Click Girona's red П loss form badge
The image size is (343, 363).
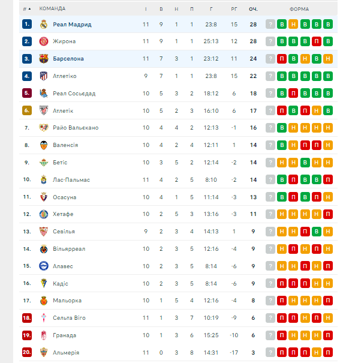[x=317, y=41]
